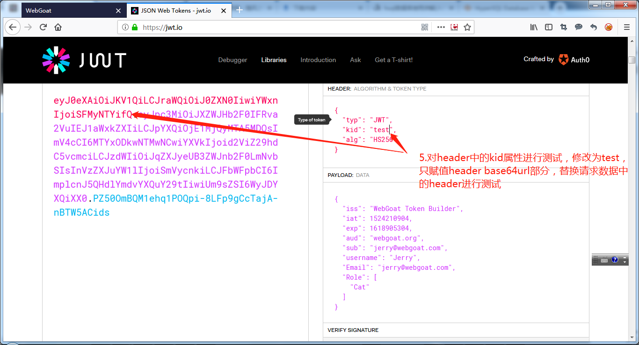Click the scrollbar up arrow
This screenshot has width=639, height=345.
point(632,41)
